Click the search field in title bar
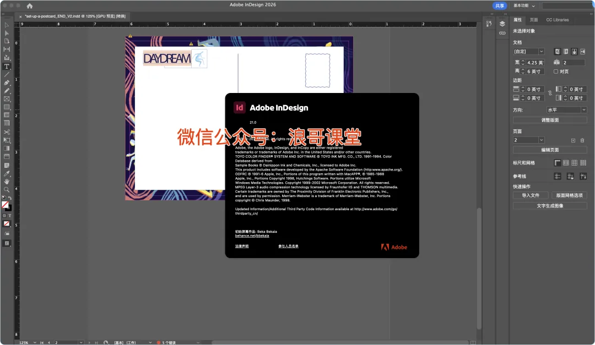 click(567, 6)
